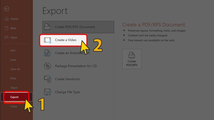
Task: Select Save in the sidebar
Action: tap(13, 60)
